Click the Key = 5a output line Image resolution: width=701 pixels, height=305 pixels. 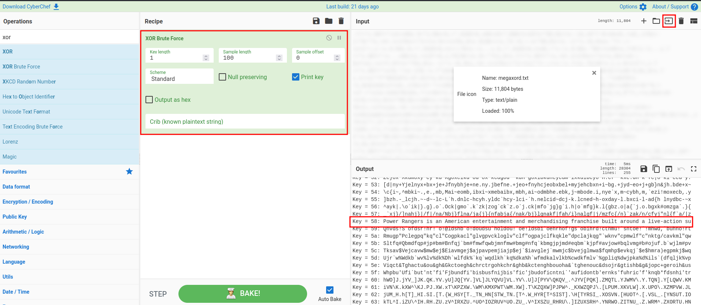[x=522, y=236]
